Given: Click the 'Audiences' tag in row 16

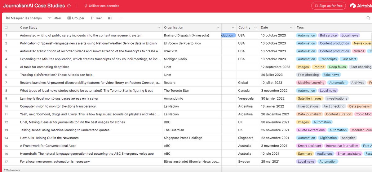Looking at the screenshot, I should [325, 154].
